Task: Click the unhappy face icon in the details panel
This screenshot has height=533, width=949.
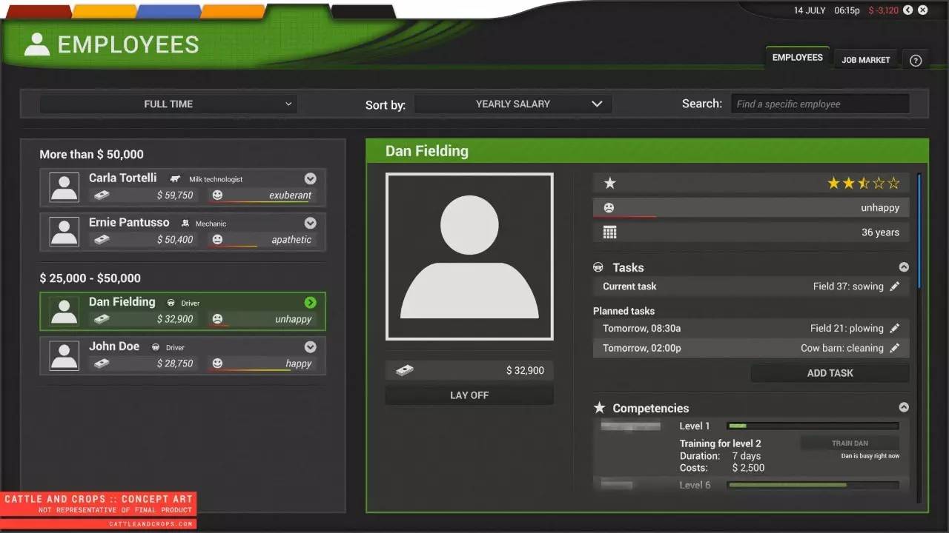Action: click(609, 208)
